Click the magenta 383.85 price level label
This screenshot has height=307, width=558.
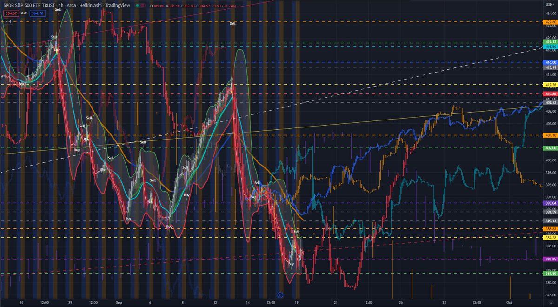550,259
